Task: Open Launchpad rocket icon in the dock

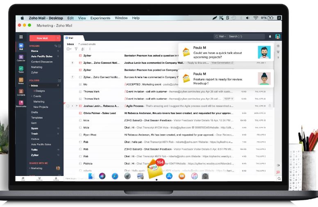Action: click(x=127, y=176)
